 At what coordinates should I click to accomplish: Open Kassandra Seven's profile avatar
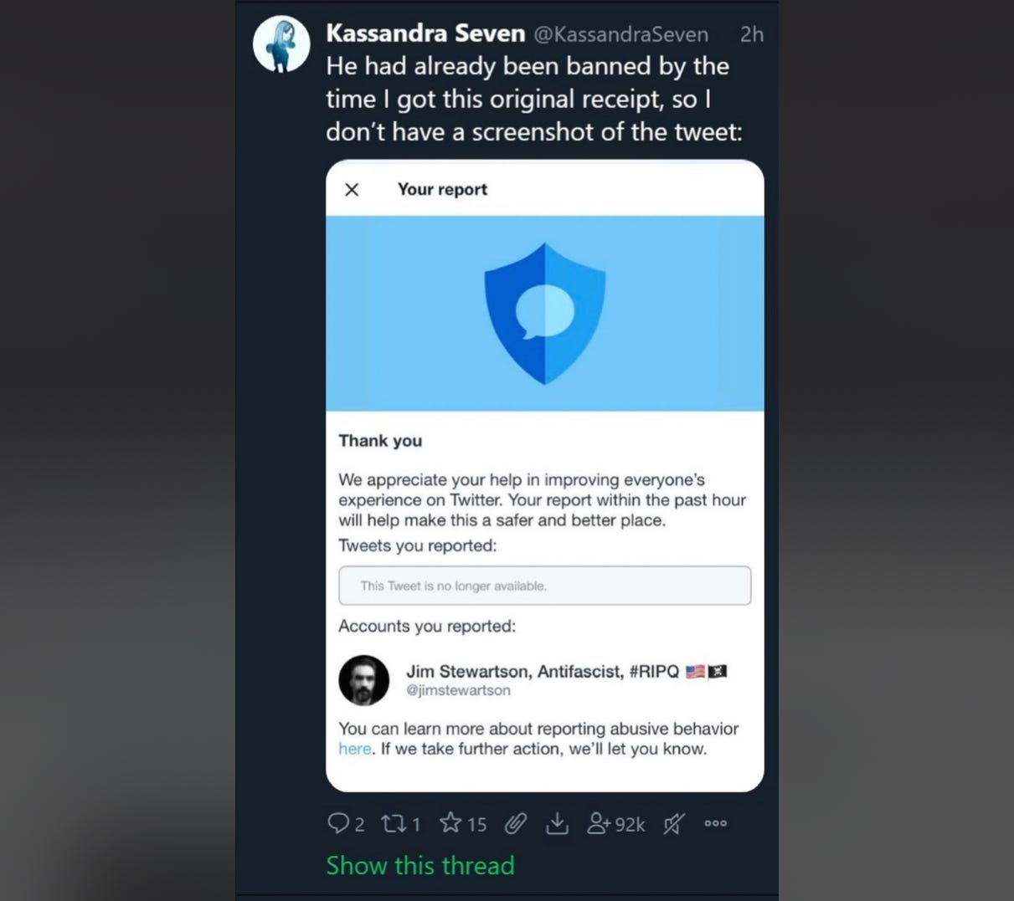281,44
